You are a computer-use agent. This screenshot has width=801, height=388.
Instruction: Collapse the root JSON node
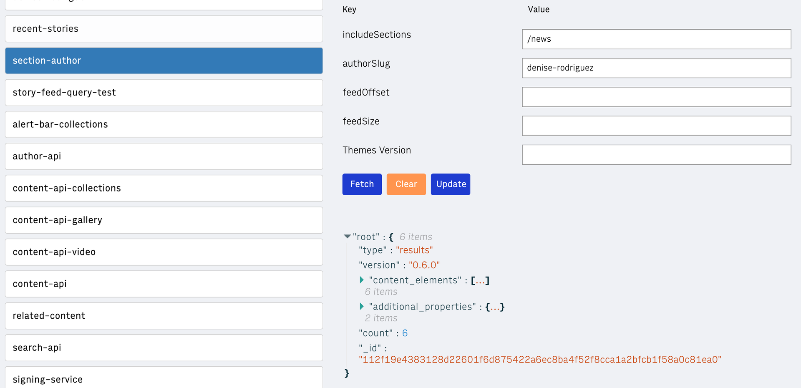click(347, 237)
